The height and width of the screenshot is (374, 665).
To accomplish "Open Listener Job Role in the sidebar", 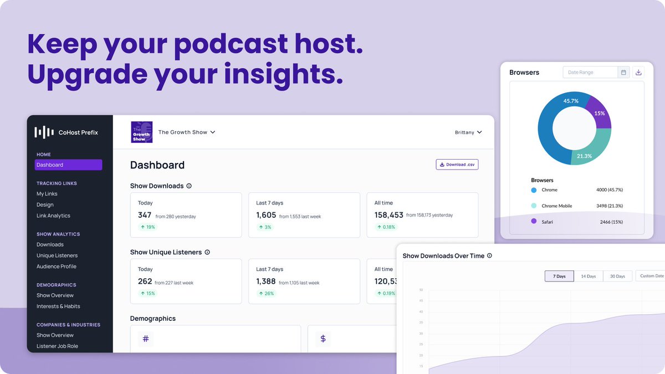I will pos(57,346).
